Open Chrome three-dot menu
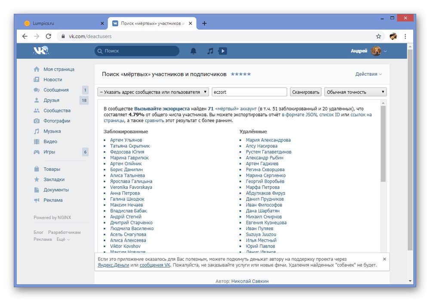 pos(405,36)
